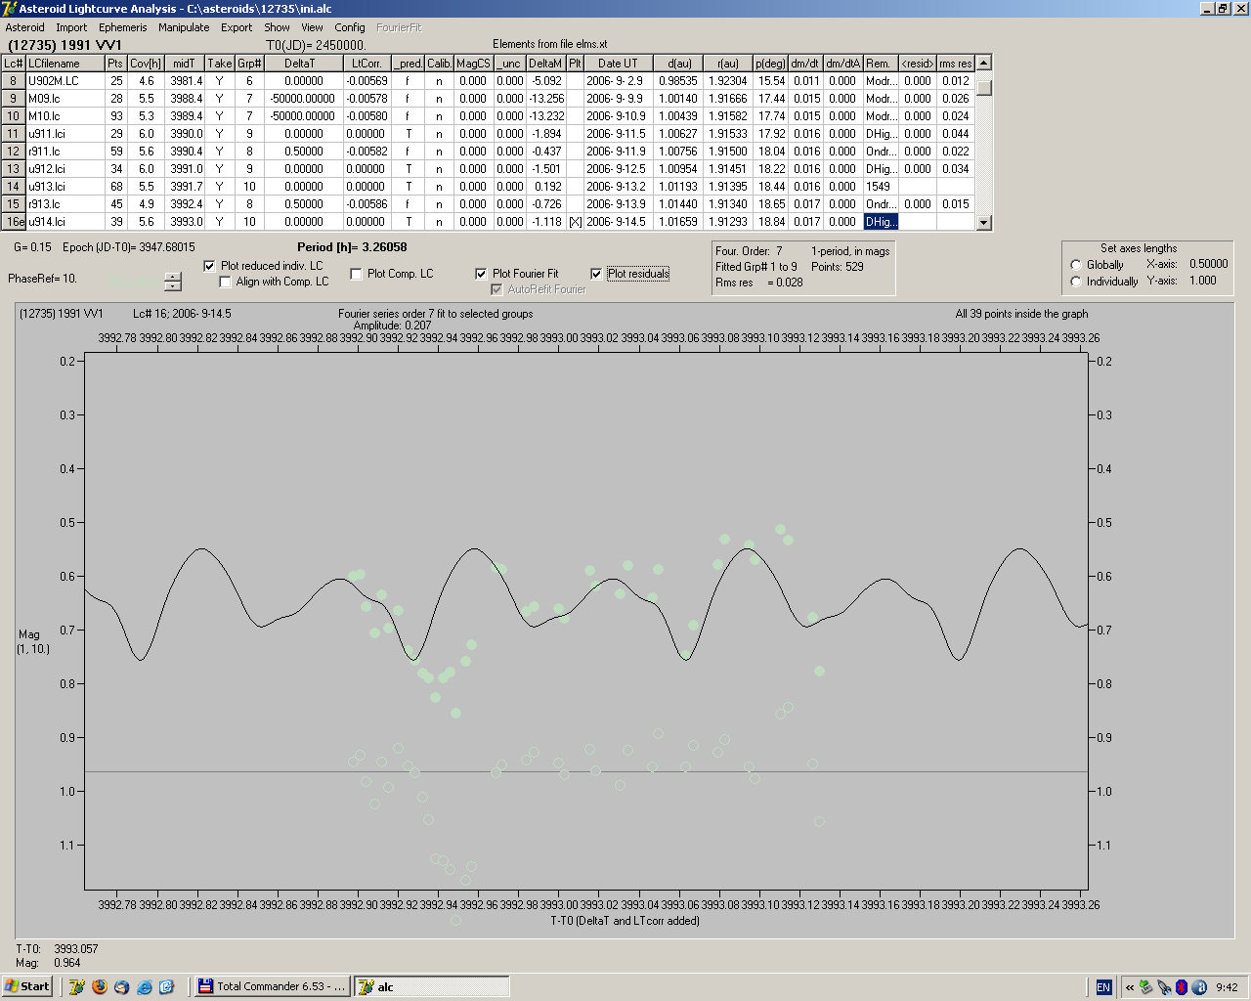The image size is (1251, 1001).
Task: Click the Y-axis length value 1.000
Action: coord(1203,281)
